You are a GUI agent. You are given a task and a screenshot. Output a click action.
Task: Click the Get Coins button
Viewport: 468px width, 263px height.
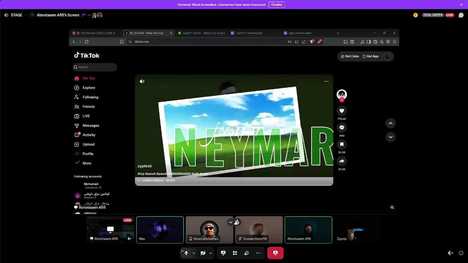point(350,56)
